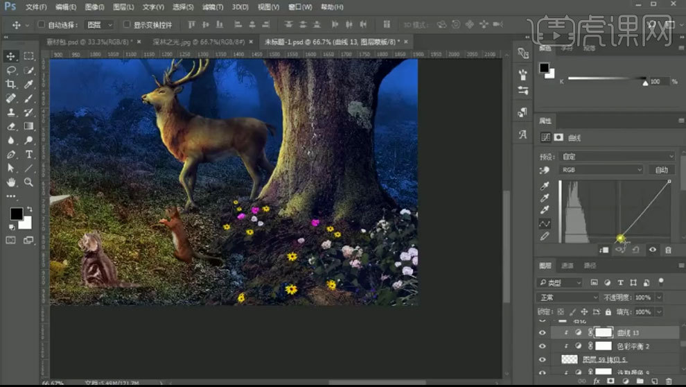
Task: Open the layer opacity dropdown arrow
Action: click(x=659, y=298)
